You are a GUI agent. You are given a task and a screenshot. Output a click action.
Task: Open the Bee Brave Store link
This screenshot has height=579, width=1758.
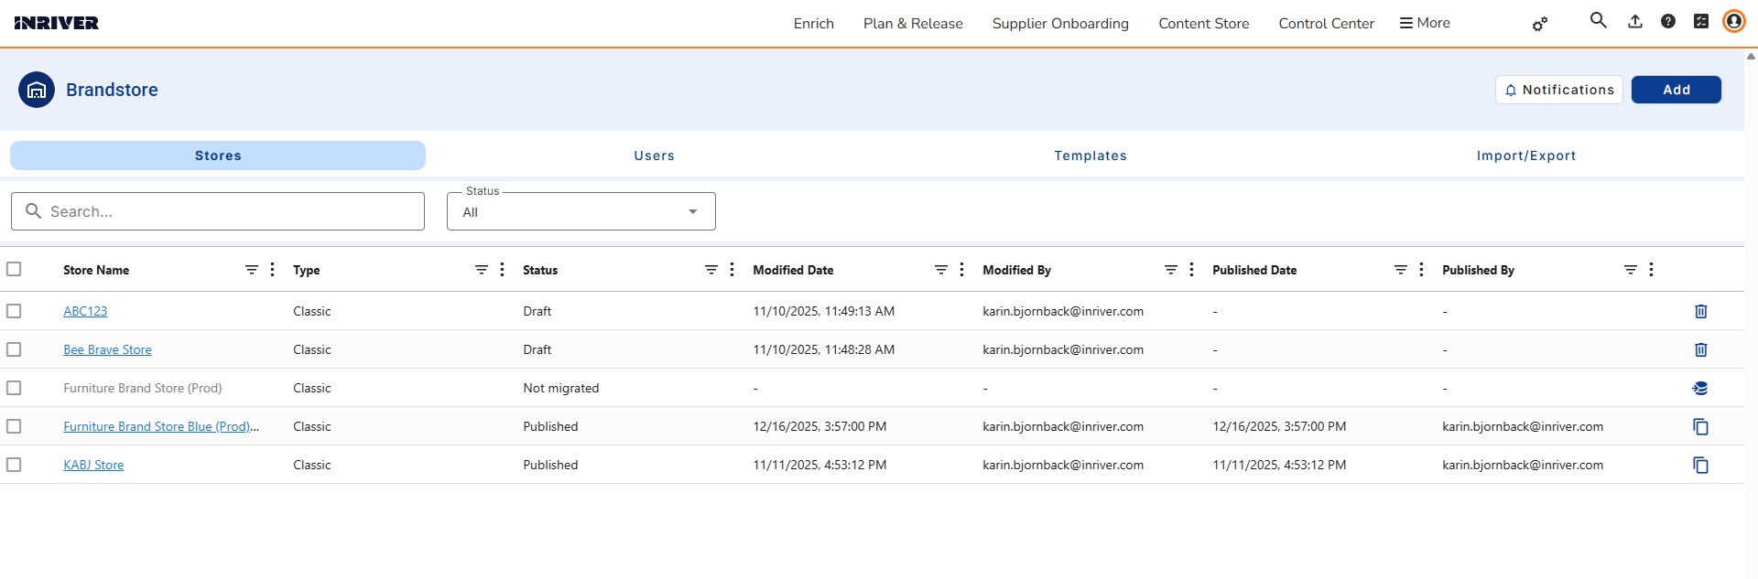pyautogui.click(x=107, y=349)
